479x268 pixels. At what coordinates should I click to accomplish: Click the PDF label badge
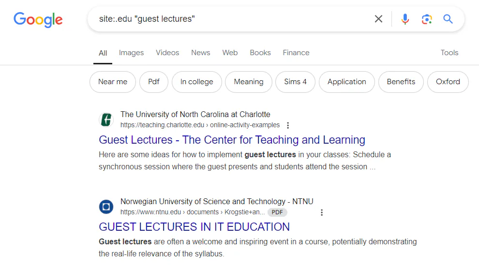pyautogui.click(x=277, y=212)
